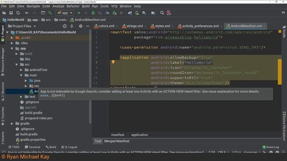The image size is (287, 161).
Task: Select the Text tab below editor
Action: (98, 141)
